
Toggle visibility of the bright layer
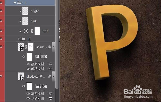[1, 11]
